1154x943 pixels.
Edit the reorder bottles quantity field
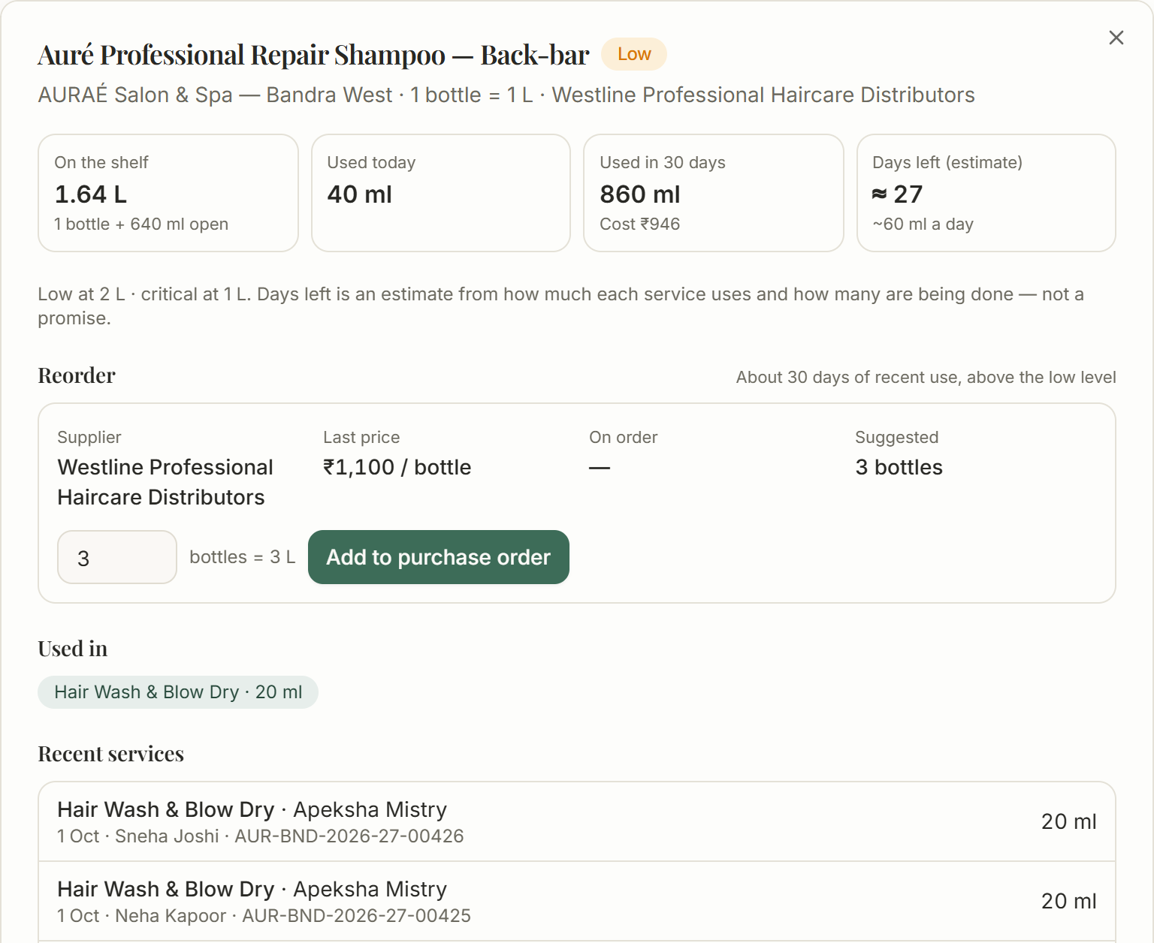pyautogui.click(x=117, y=557)
